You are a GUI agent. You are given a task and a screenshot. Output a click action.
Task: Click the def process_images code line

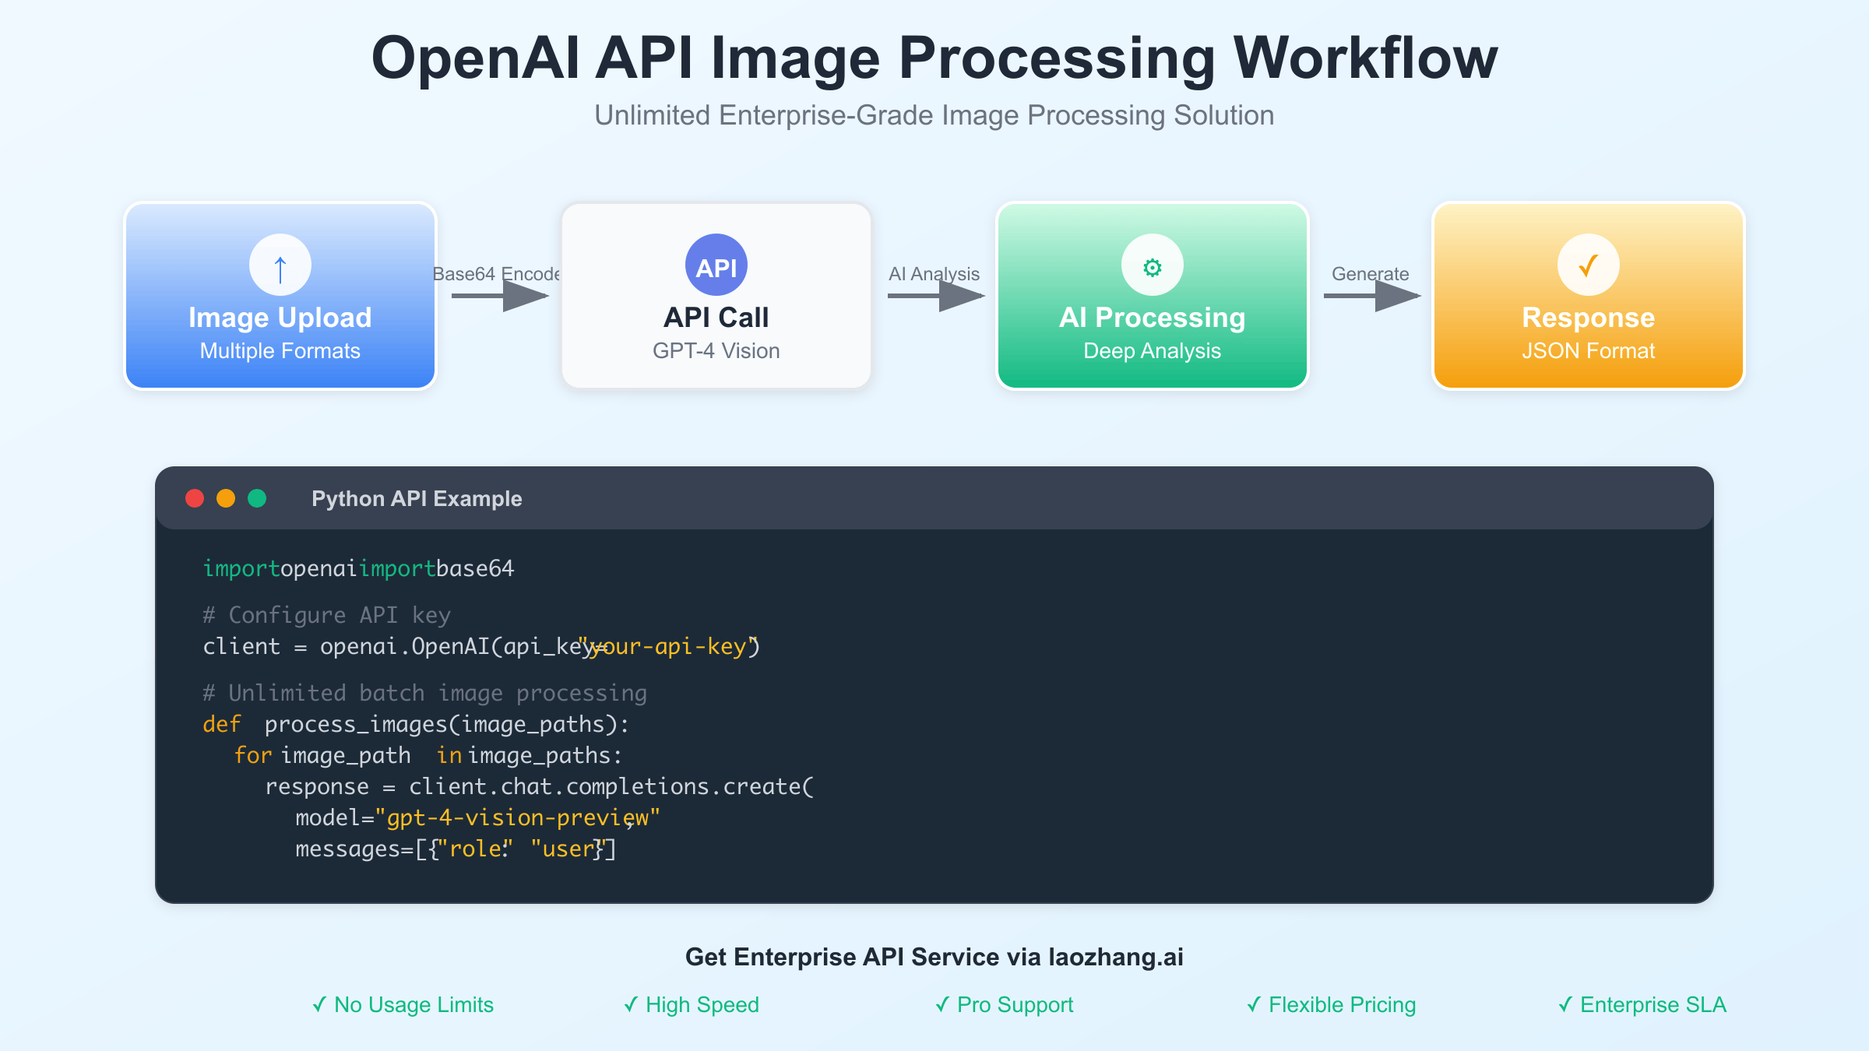click(416, 724)
